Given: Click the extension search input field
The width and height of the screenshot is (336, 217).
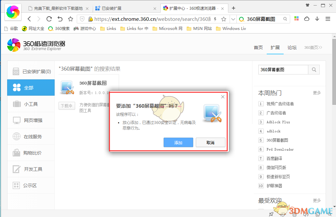Looking at the screenshot, I should [283, 70].
